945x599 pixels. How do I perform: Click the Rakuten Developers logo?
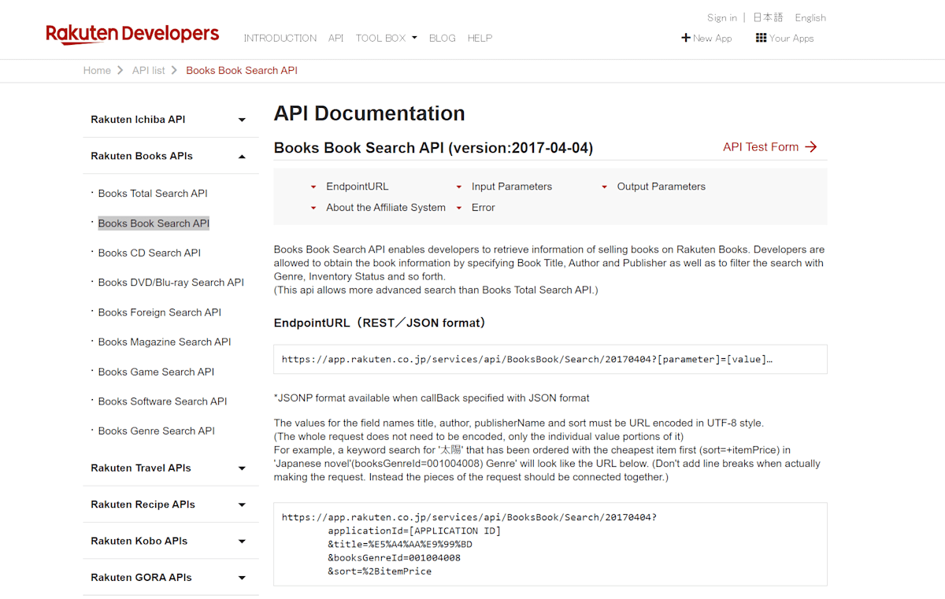[132, 34]
